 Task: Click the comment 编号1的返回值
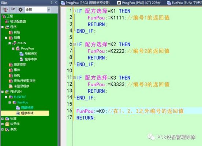(x=151, y=18)
